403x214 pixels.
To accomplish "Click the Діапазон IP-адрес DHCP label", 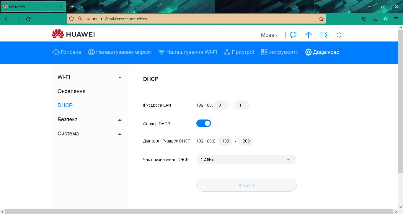I will 167,141.
